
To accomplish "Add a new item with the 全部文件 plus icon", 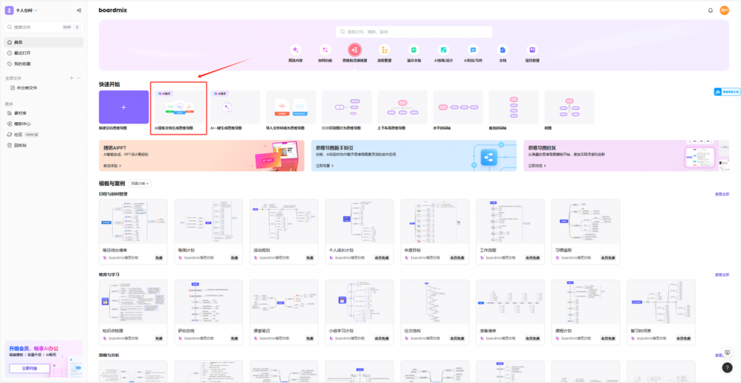I will tap(72, 78).
